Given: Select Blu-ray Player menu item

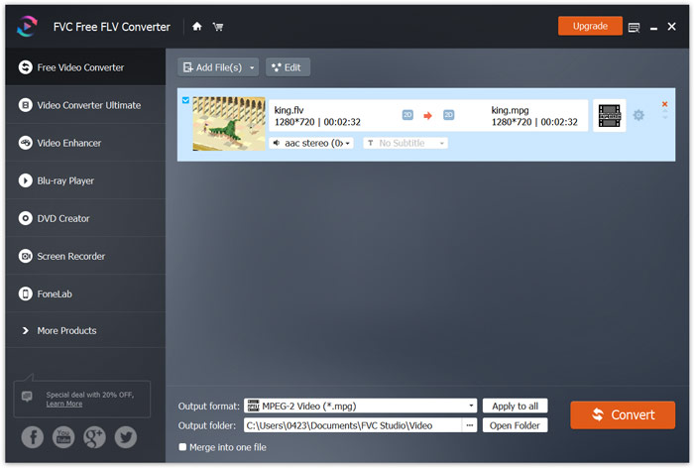Looking at the screenshot, I should coord(85,180).
